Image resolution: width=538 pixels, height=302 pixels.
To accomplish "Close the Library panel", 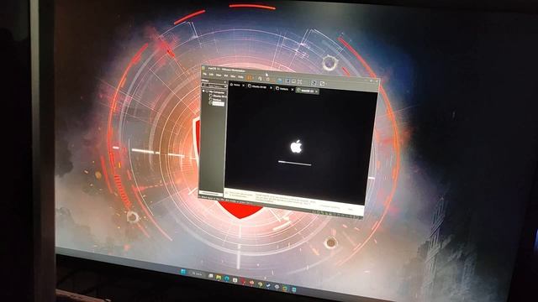I will coord(225,82).
